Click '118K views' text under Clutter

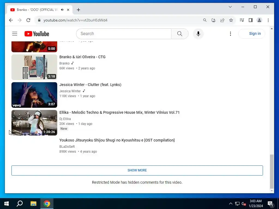(68, 96)
